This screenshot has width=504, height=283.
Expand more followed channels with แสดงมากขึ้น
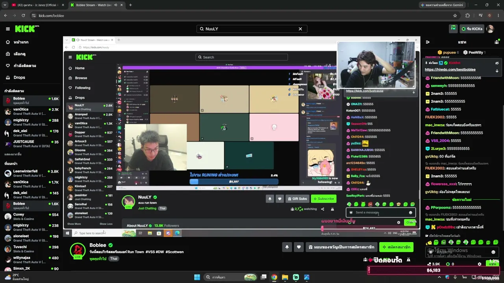coord(13,154)
